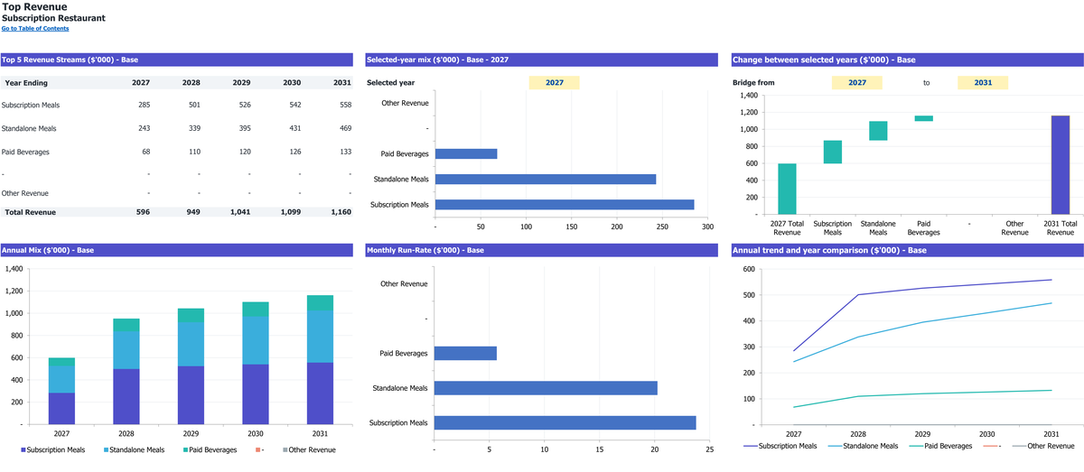Click Subscription Meals bar in Monthly Run-Rate chart
The image size is (1084, 472).
[565, 422]
